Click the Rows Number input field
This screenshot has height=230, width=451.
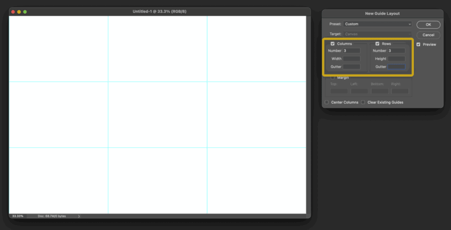[396, 51]
